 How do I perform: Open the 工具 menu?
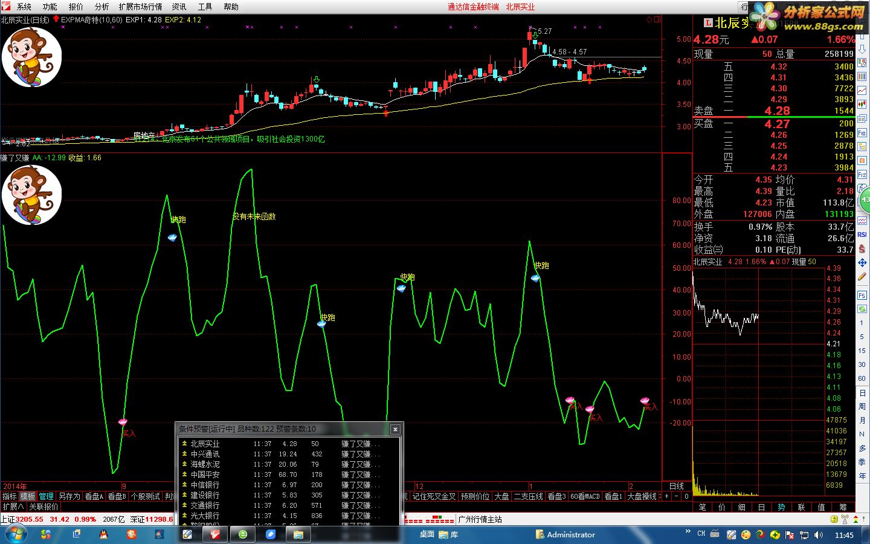click(205, 7)
